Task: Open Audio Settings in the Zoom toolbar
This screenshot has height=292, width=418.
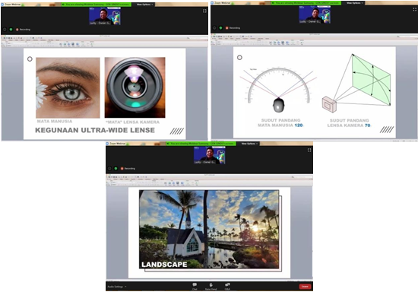Action: (x=116, y=287)
